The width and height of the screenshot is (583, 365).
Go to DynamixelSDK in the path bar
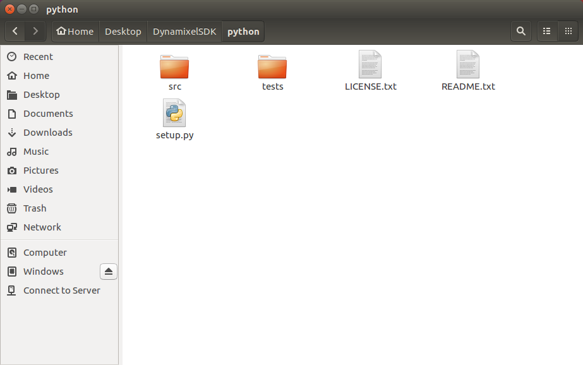[184, 31]
